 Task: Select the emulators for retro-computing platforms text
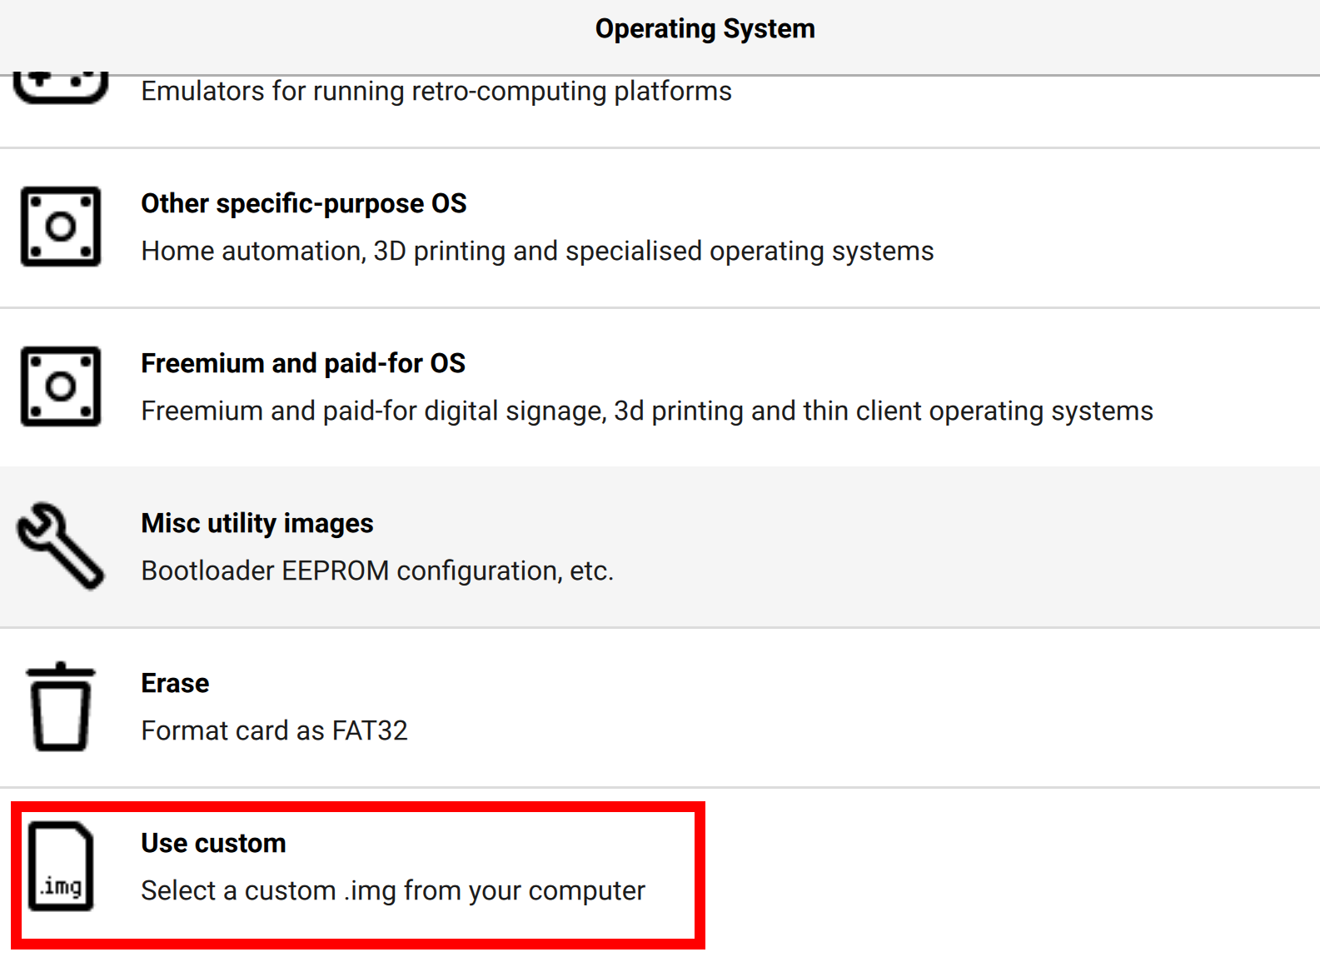[436, 91]
